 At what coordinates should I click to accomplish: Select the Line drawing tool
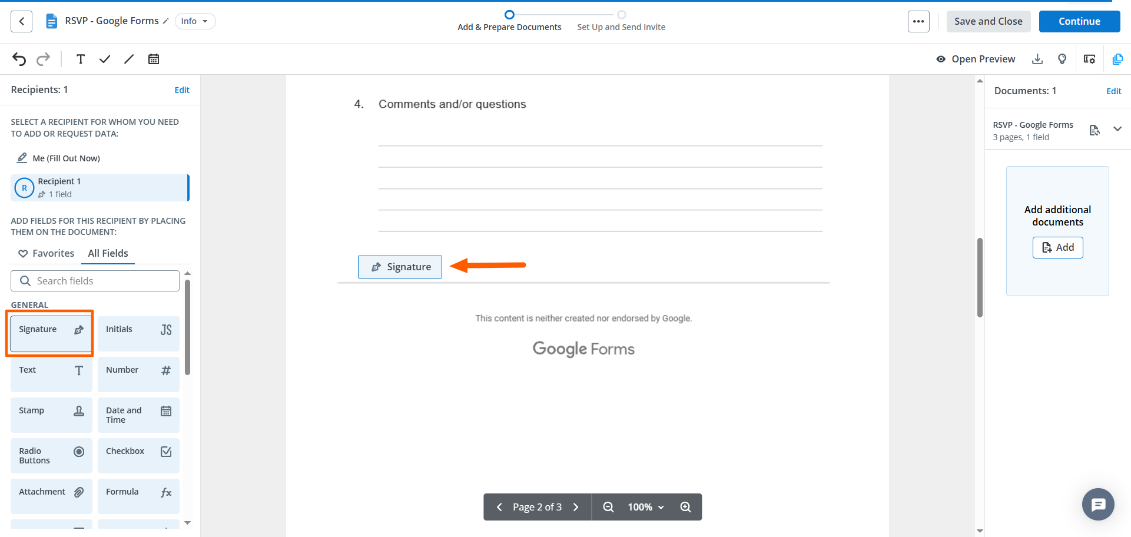(129, 59)
